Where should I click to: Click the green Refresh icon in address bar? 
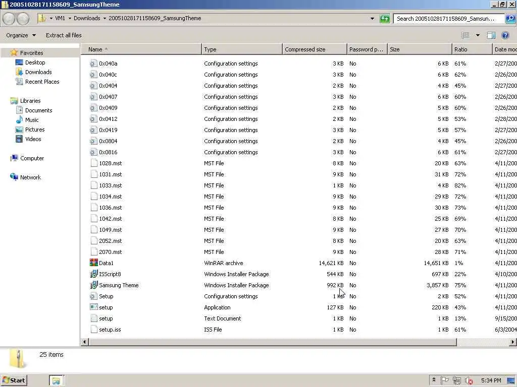384,19
